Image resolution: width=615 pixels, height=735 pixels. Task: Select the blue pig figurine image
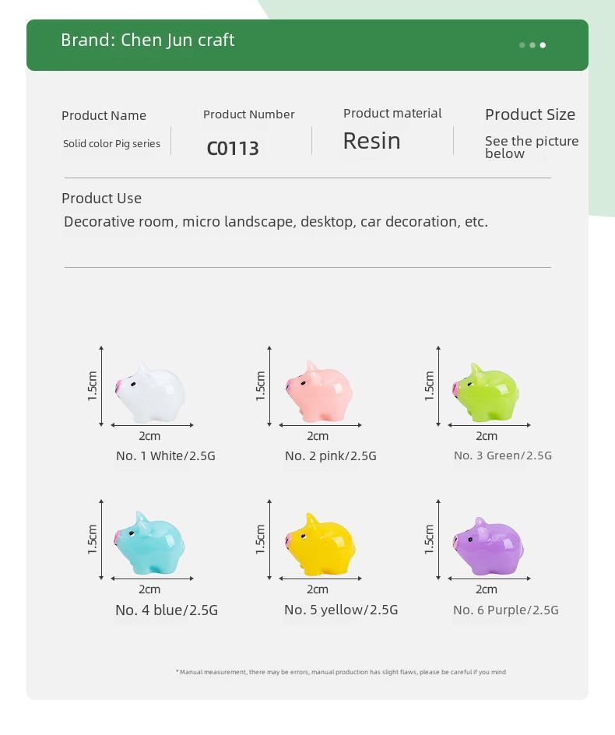tap(149, 543)
